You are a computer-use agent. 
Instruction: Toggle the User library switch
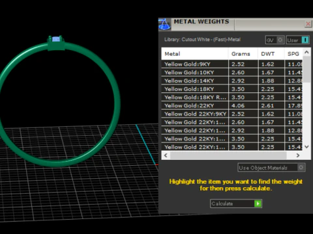(x=297, y=40)
